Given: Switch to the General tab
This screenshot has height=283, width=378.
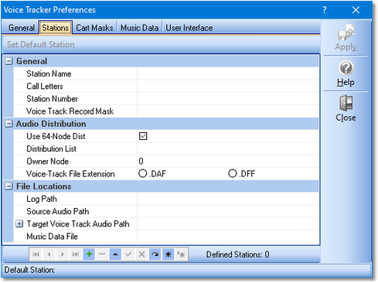Looking at the screenshot, I should click(x=22, y=28).
